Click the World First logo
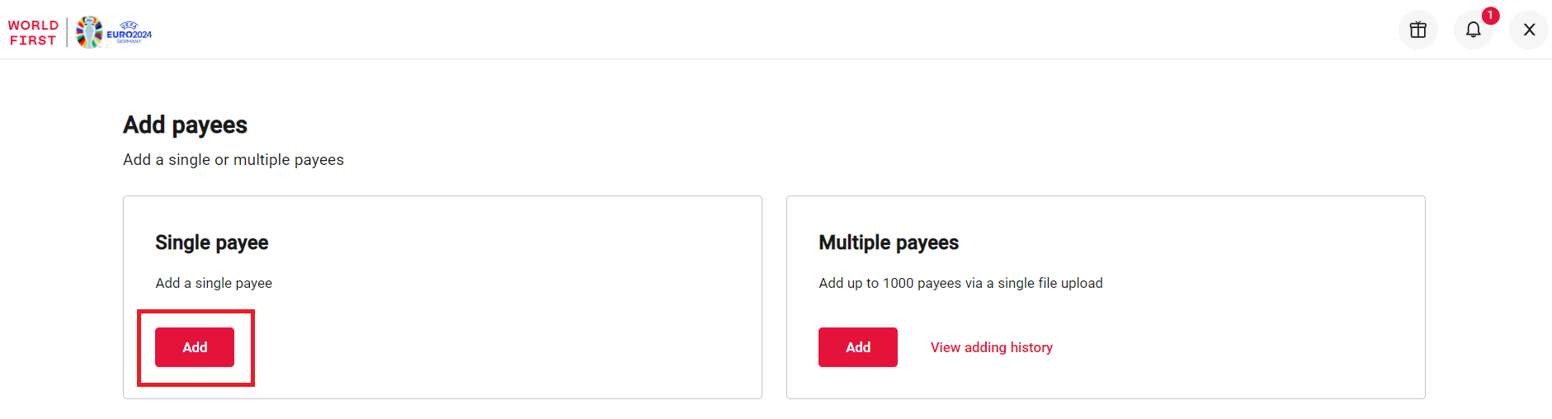This screenshot has height=419, width=1552. pos(33,33)
